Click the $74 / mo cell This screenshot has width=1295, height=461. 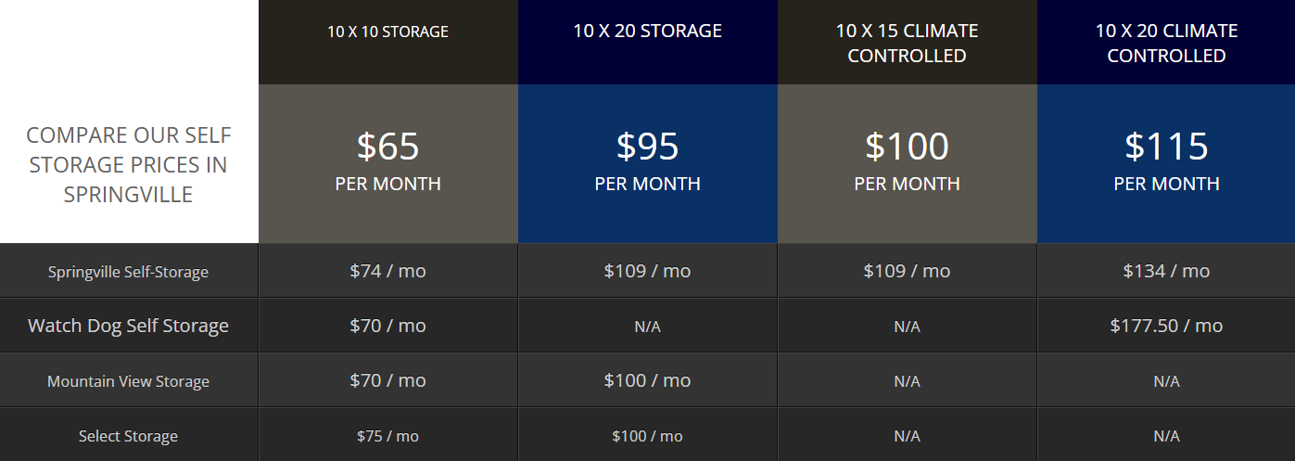387,271
